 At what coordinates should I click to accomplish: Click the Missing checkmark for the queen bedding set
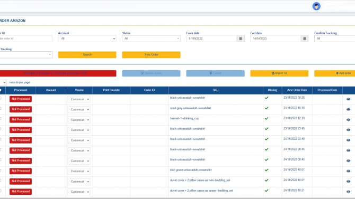267,191
